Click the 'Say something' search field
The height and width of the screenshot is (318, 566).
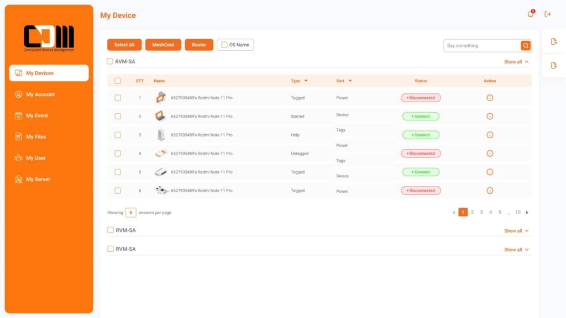click(481, 46)
